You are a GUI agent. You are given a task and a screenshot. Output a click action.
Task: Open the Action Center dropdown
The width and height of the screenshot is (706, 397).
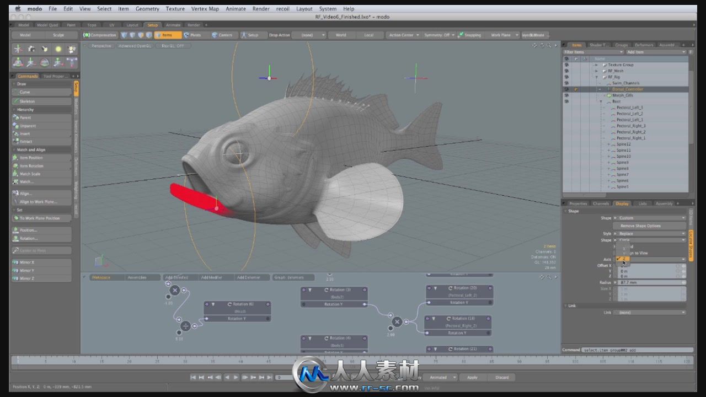(404, 35)
